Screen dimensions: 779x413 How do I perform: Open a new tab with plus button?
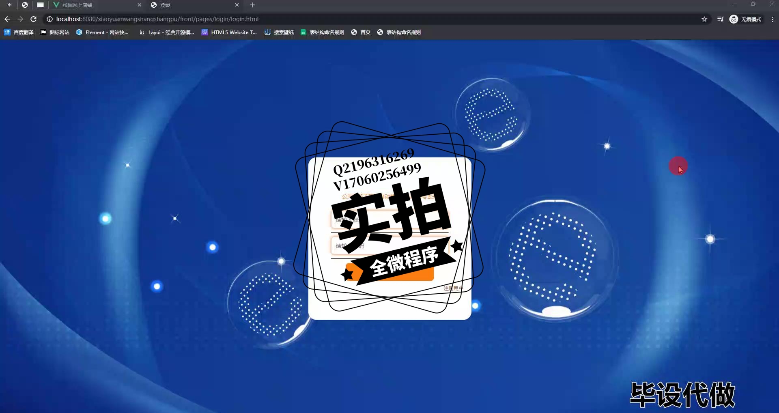252,5
